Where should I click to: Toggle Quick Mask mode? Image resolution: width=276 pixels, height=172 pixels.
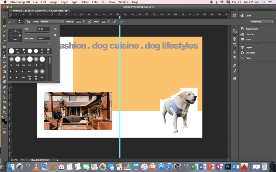click(x=4, y=127)
